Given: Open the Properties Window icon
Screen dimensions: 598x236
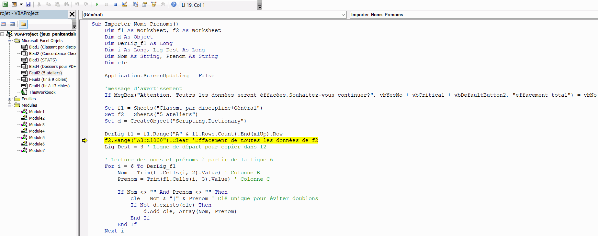Looking at the screenshot, I should coord(145,4).
